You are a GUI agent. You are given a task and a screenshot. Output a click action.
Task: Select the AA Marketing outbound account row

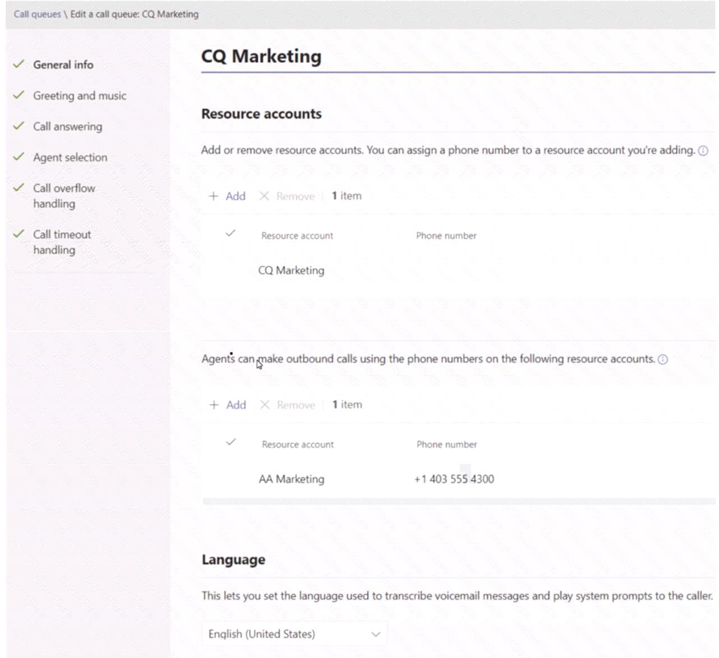pyautogui.click(x=291, y=479)
